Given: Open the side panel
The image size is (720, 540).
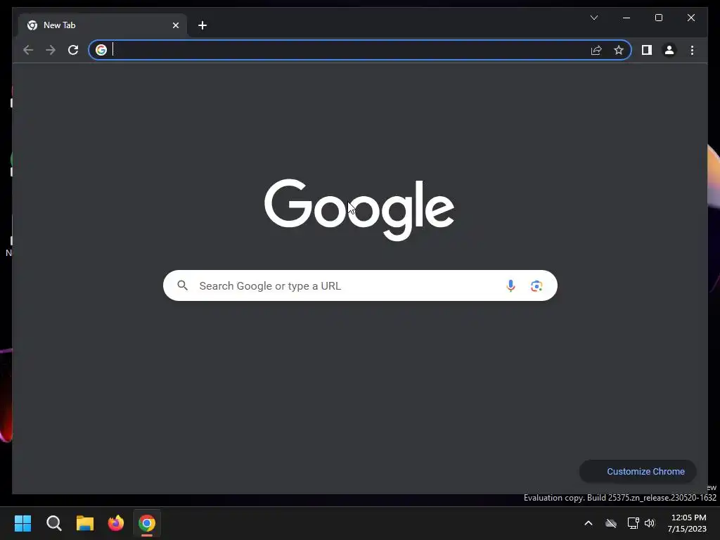Looking at the screenshot, I should coord(647,50).
